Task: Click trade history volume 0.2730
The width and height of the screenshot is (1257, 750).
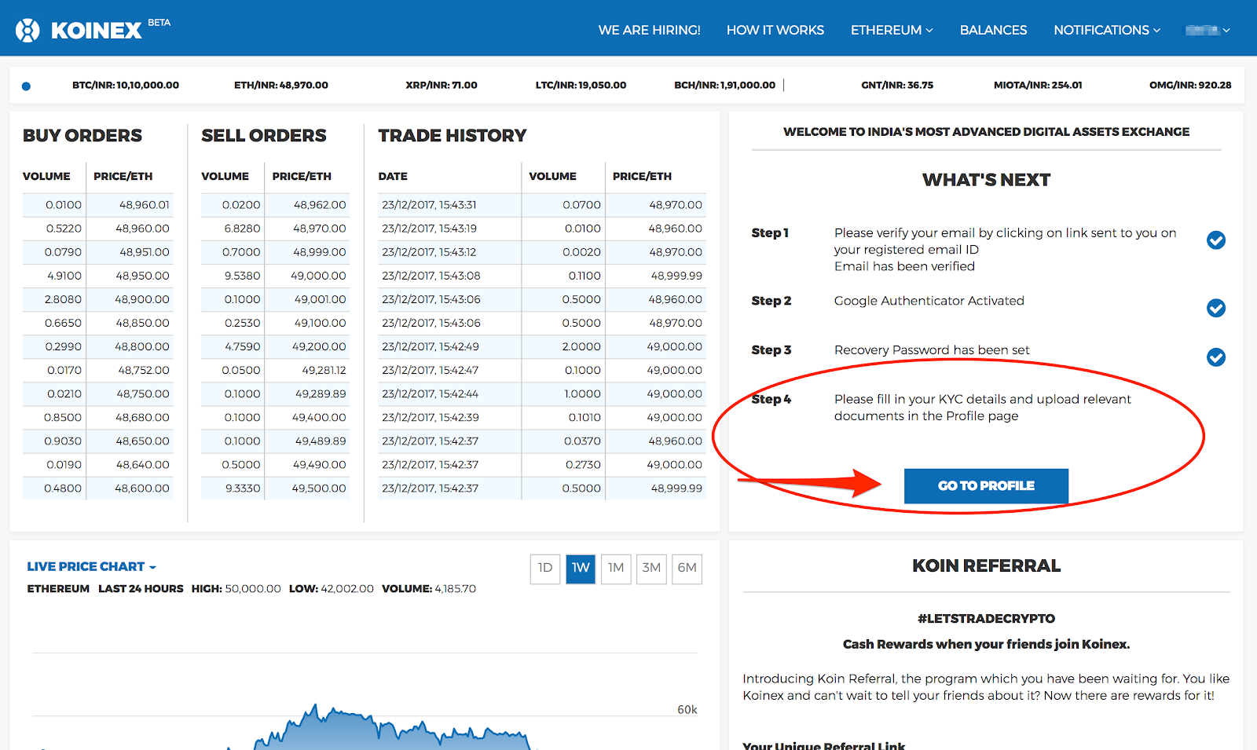Action: pyautogui.click(x=583, y=464)
